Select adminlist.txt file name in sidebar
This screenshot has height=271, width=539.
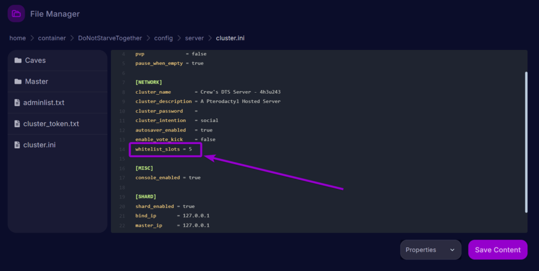tap(44, 103)
